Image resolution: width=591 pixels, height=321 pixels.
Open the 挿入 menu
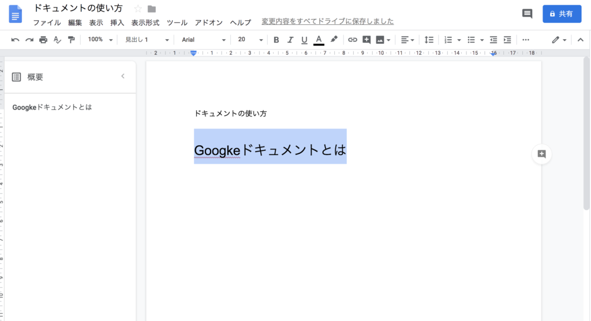click(x=117, y=22)
